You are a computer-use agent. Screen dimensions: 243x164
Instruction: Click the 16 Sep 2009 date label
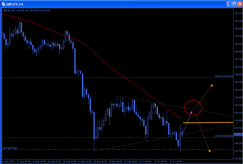coord(8,161)
